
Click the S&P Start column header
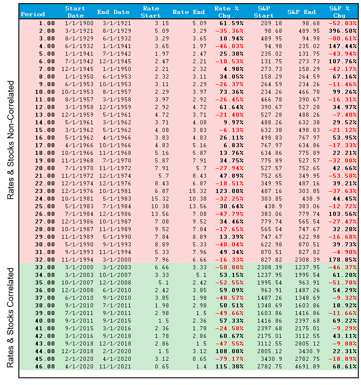264,12
